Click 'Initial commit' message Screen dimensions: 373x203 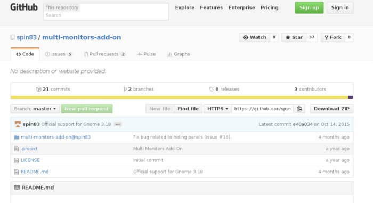pyautogui.click(x=148, y=160)
